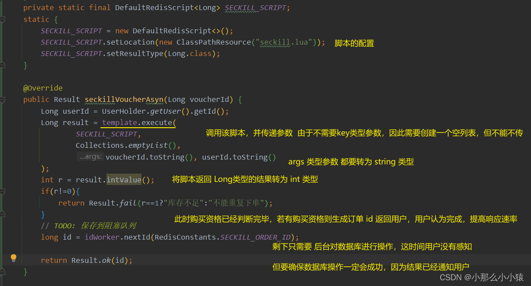This screenshot has width=531, height=286.
Task: Click the "库存不足" string literal
Action: [x=184, y=203]
